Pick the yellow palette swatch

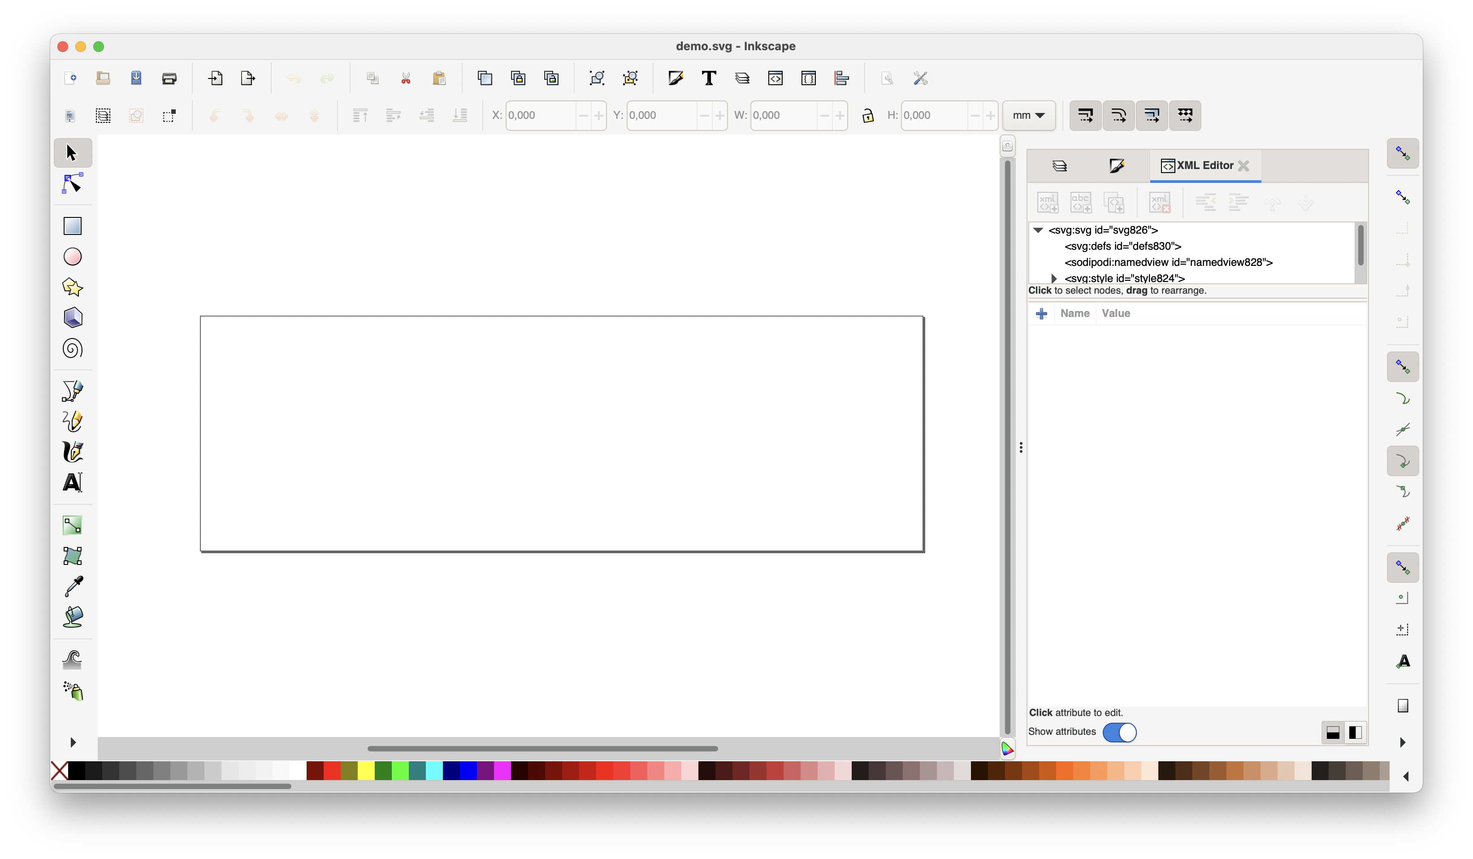[x=366, y=771]
